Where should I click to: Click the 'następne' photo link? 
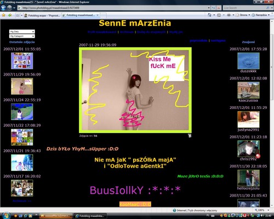218,41
